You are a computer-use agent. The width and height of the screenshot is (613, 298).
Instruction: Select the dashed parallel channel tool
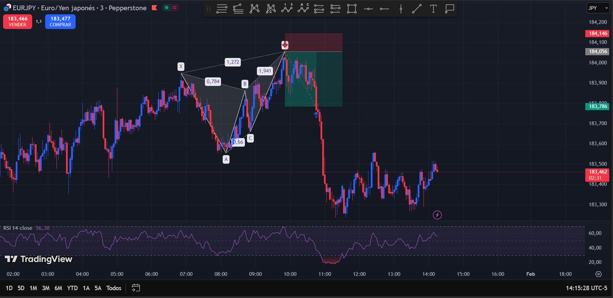point(319,9)
